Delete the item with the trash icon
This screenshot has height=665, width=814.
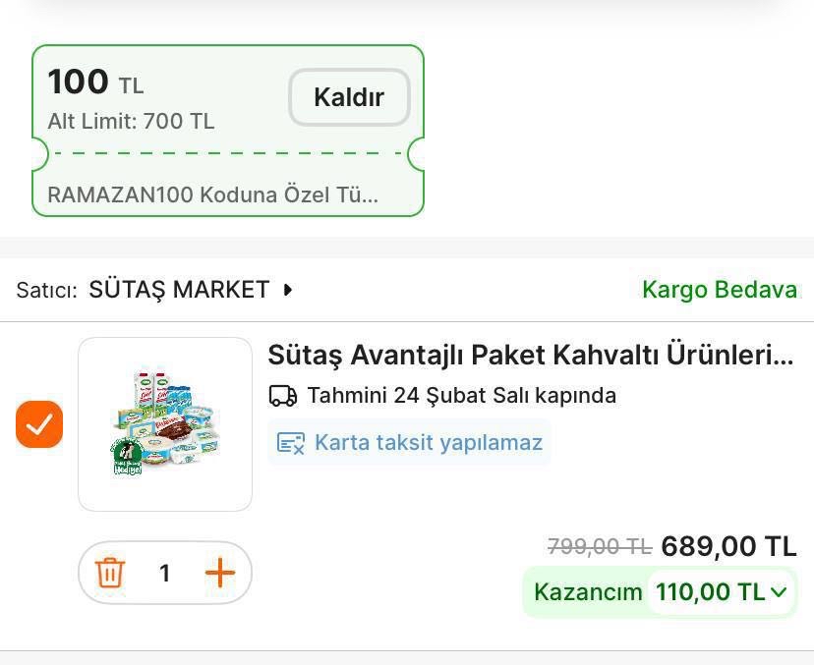coord(110,573)
